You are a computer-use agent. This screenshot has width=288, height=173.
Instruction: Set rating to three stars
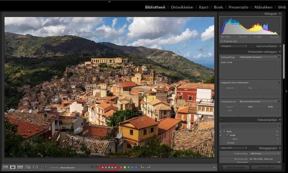(x=109, y=168)
